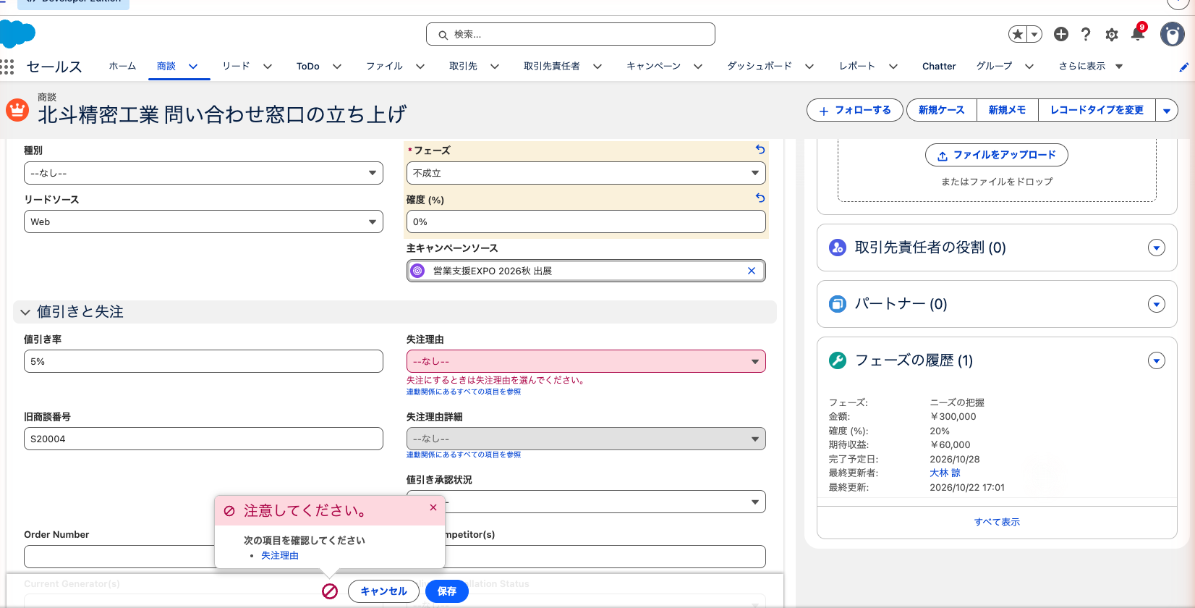1195x608 pixels.
Task: Click the パートナー card icon
Action: tap(838, 304)
